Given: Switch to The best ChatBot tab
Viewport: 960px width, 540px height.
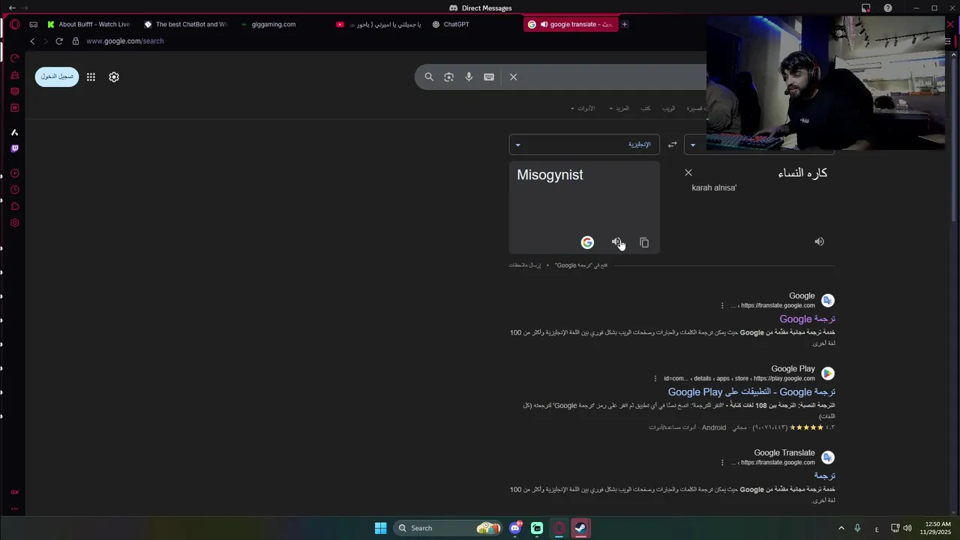Looking at the screenshot, I should [186, 24].
